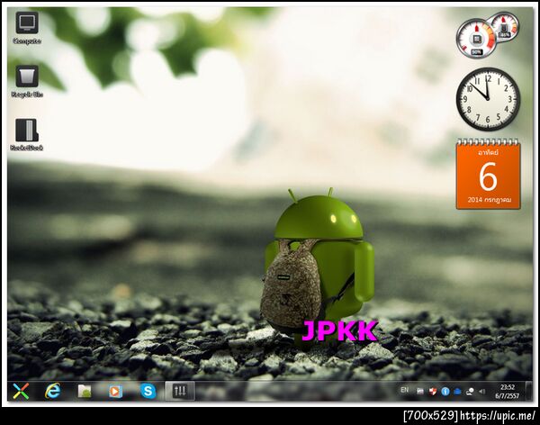Open the media player taskbar icon
The height and width of the screenshot is (425, 540).
click(x=115, y=391)
